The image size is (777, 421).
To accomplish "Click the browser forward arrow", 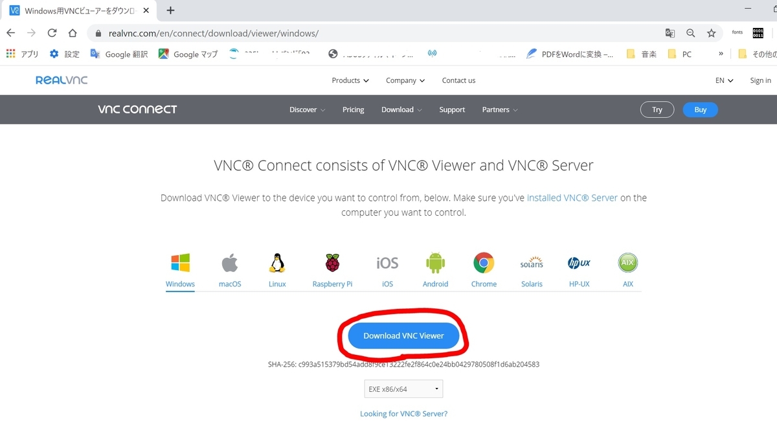I will tap(31, 33).
